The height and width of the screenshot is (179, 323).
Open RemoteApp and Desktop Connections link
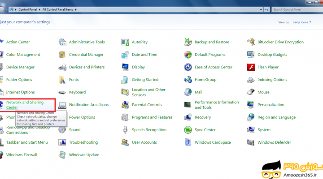28,130
